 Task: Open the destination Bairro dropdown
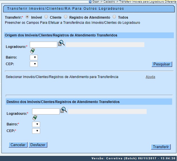click(x=36, y=124)
